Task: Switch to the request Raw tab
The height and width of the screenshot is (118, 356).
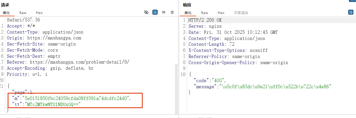Action: [23, 13]
